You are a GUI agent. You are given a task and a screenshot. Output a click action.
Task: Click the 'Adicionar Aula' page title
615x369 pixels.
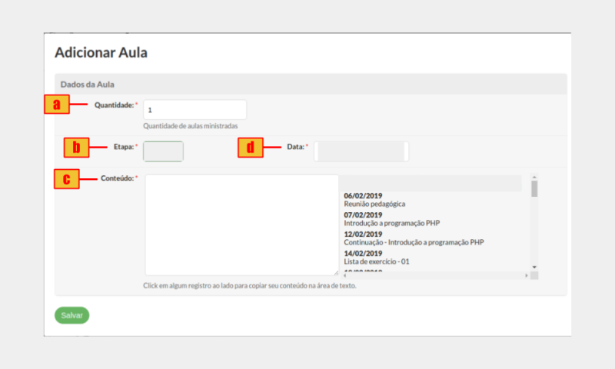(101, 52)
